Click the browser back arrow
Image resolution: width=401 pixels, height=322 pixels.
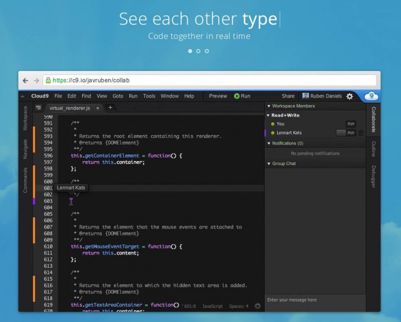pos(26,80)
